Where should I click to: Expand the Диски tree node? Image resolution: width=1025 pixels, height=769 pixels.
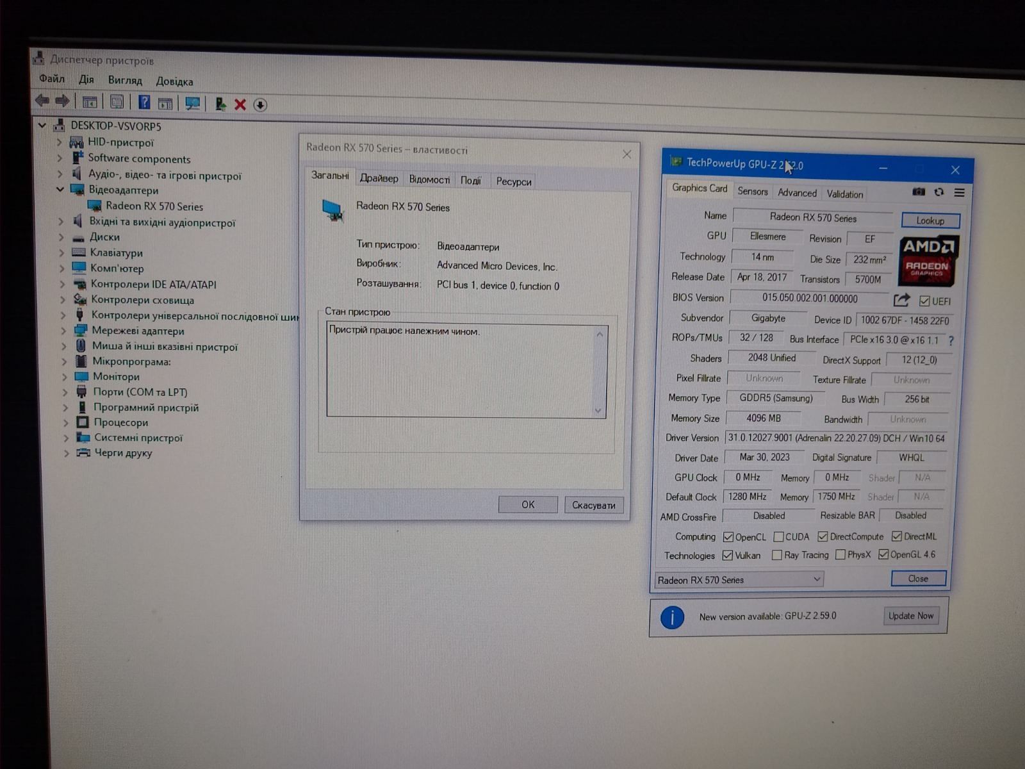(x=61, y=237)
